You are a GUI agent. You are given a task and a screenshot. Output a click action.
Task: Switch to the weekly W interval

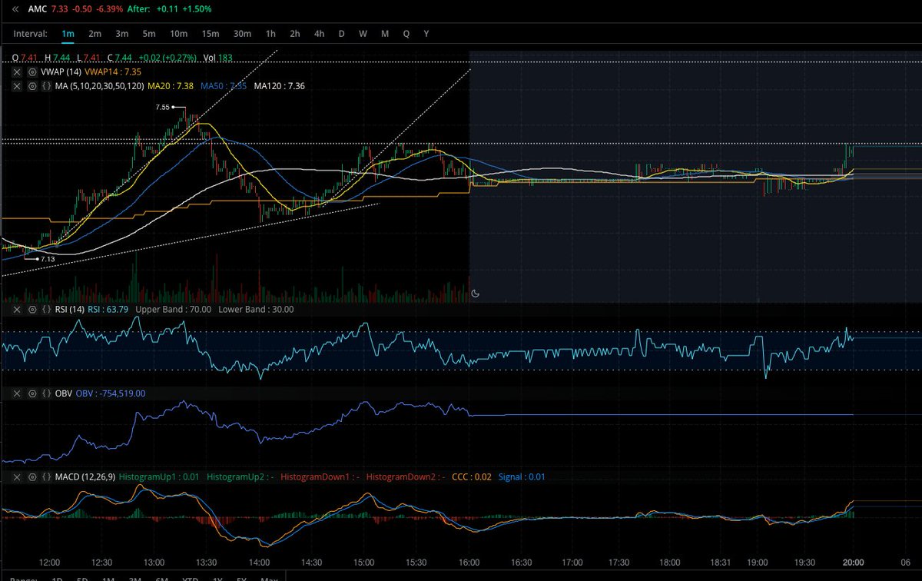[x=363, y=34]
